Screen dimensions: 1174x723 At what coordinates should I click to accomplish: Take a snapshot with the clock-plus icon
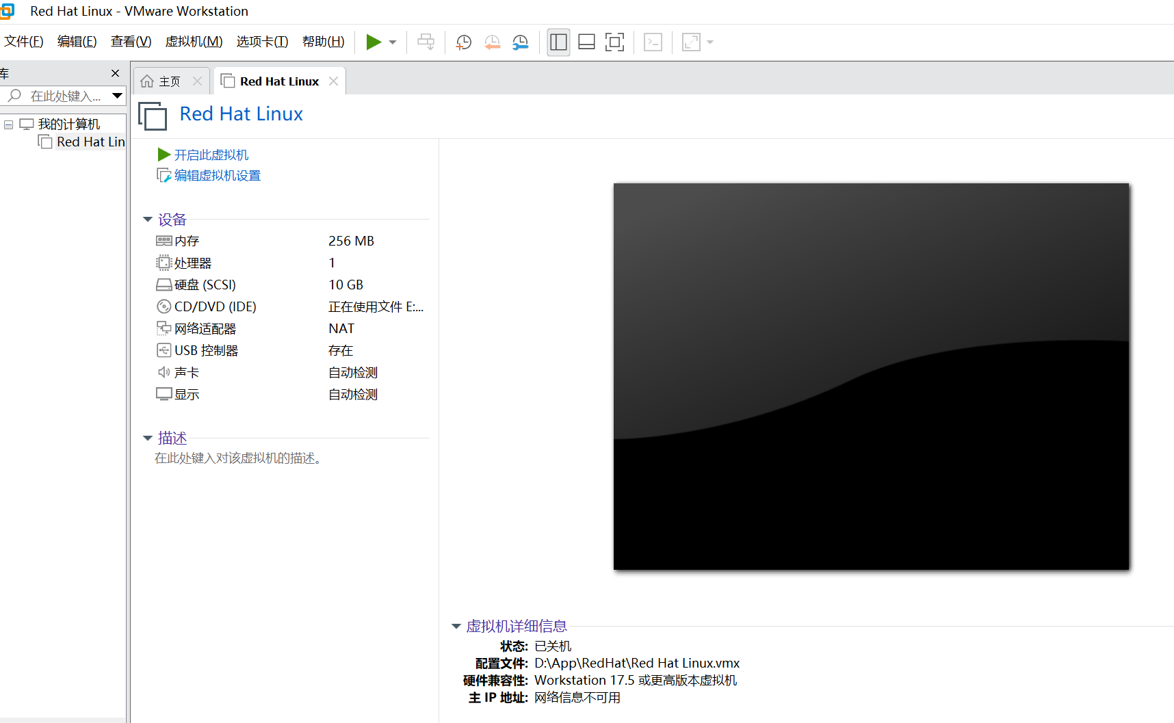(464, 42)
